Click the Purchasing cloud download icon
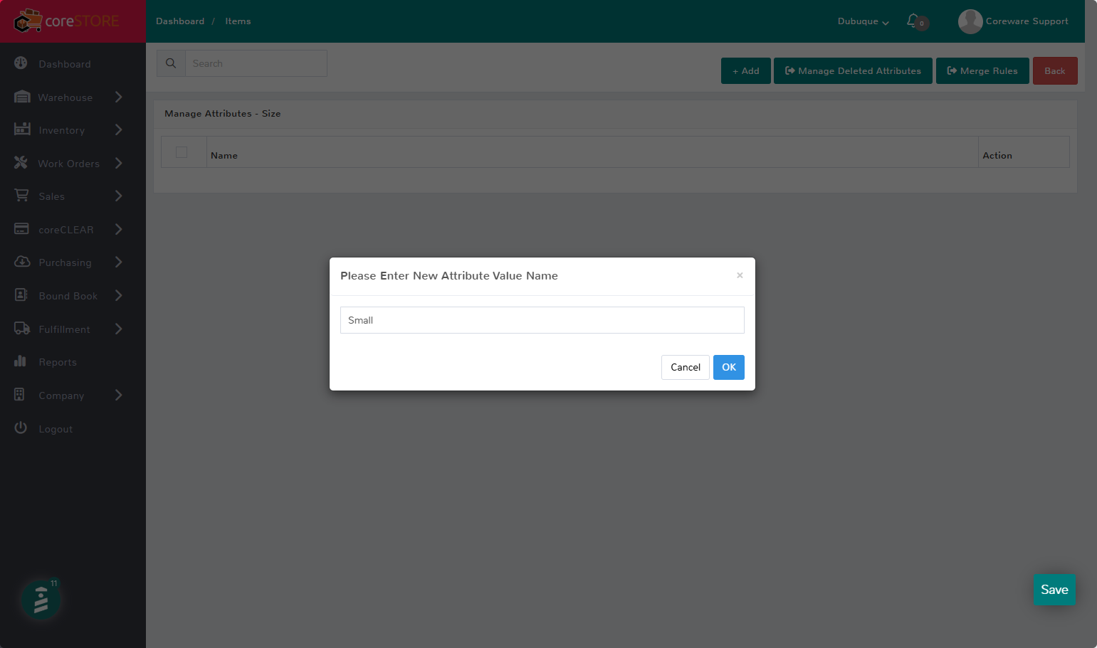The height and width of the screenshot is (648, 1097). tap(22, 262)
